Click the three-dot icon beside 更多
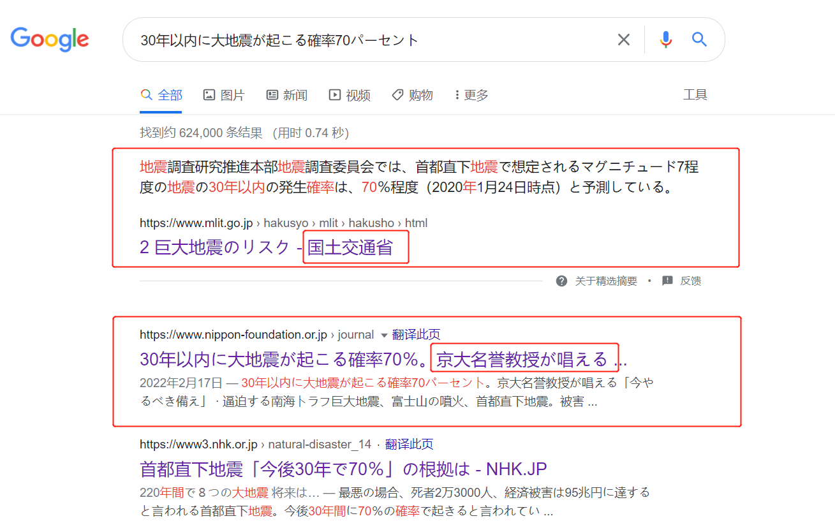 point(457,94)
